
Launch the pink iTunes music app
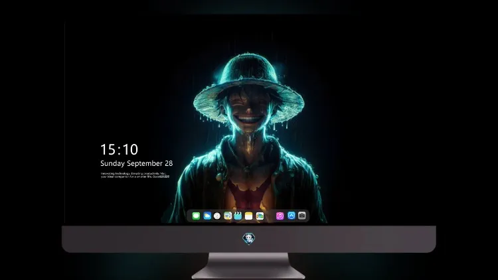point(280,216)
